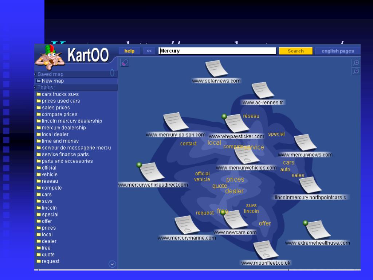373x280 pixels.
Task: Open the www.mercuryvehicles.com document icon
Action: pyautogui.click(x=247, y=155)
